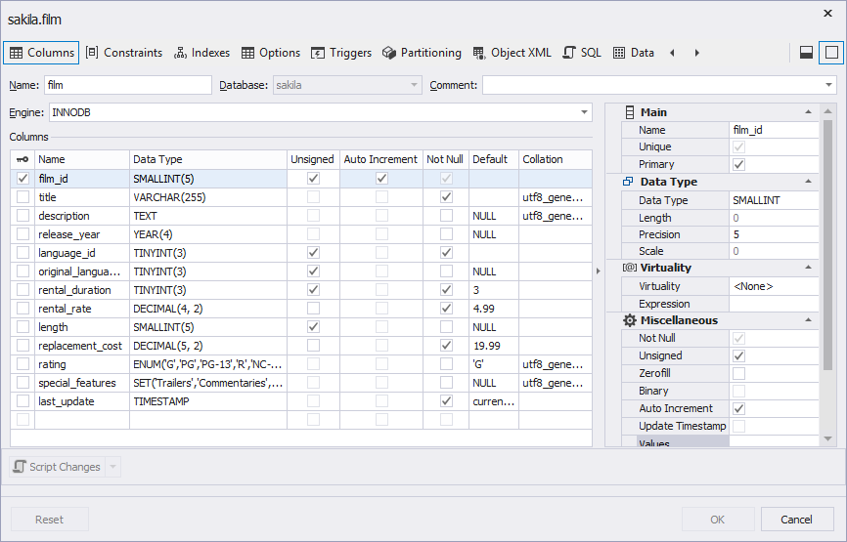Open the Database sakila dropdown
Viewport: 847px width, 542px height.
pos(414,85)
